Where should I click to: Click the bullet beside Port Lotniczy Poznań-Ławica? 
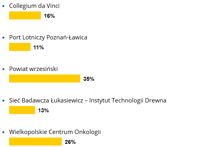(x=4, y=37)
